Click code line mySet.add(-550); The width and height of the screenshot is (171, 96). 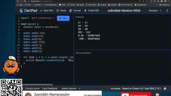click(x=34, y=42)
